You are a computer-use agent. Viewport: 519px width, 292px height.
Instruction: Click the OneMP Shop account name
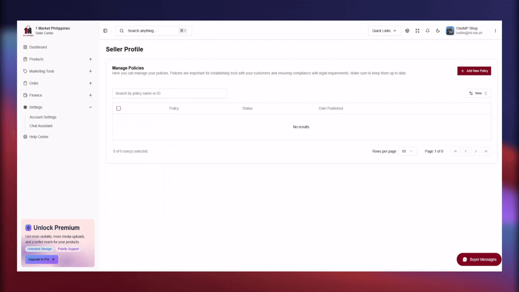[x=467, y=29]
